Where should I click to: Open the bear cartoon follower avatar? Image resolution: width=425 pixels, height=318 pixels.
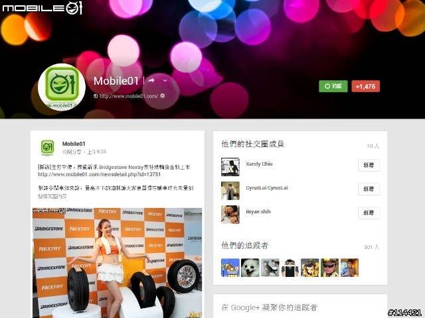230,268
